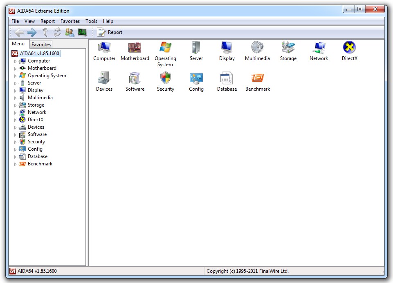This screenshot has width=393, height=283.
Task: Select Storage in the left tree
Action: pyautogui.click(x=36, y=105)
